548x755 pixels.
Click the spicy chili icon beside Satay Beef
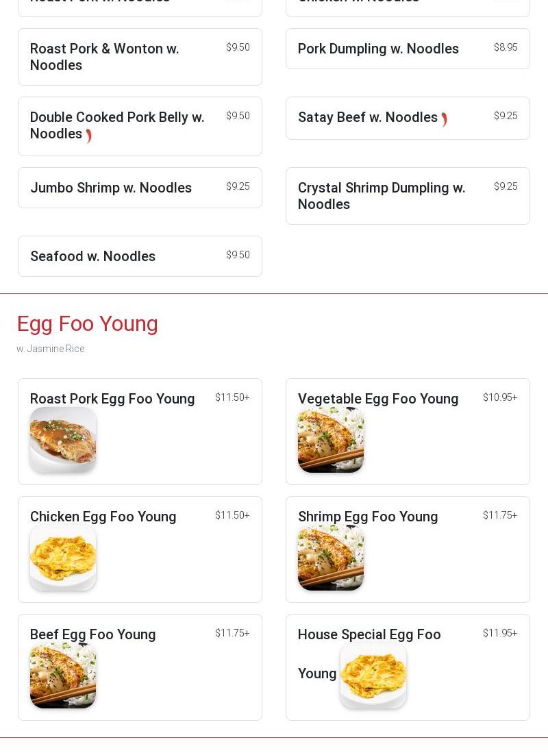pos(444,120)
